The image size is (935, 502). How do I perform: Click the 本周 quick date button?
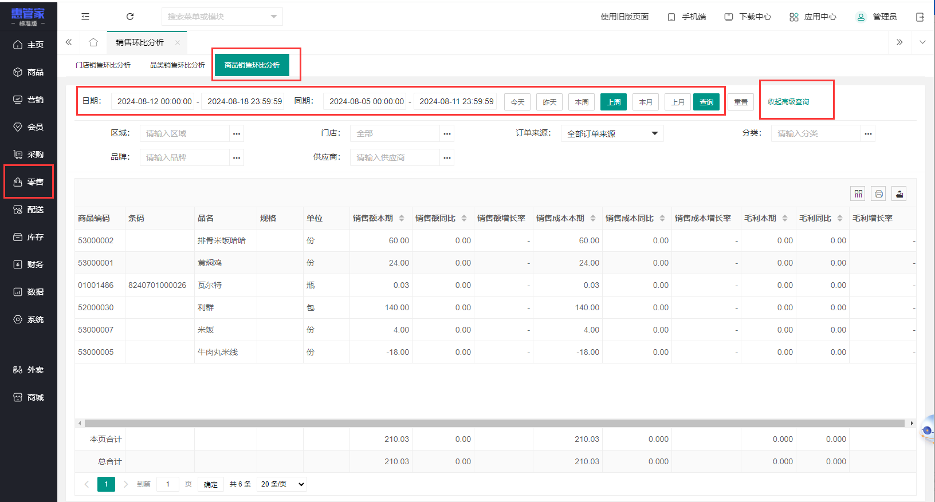582,102
